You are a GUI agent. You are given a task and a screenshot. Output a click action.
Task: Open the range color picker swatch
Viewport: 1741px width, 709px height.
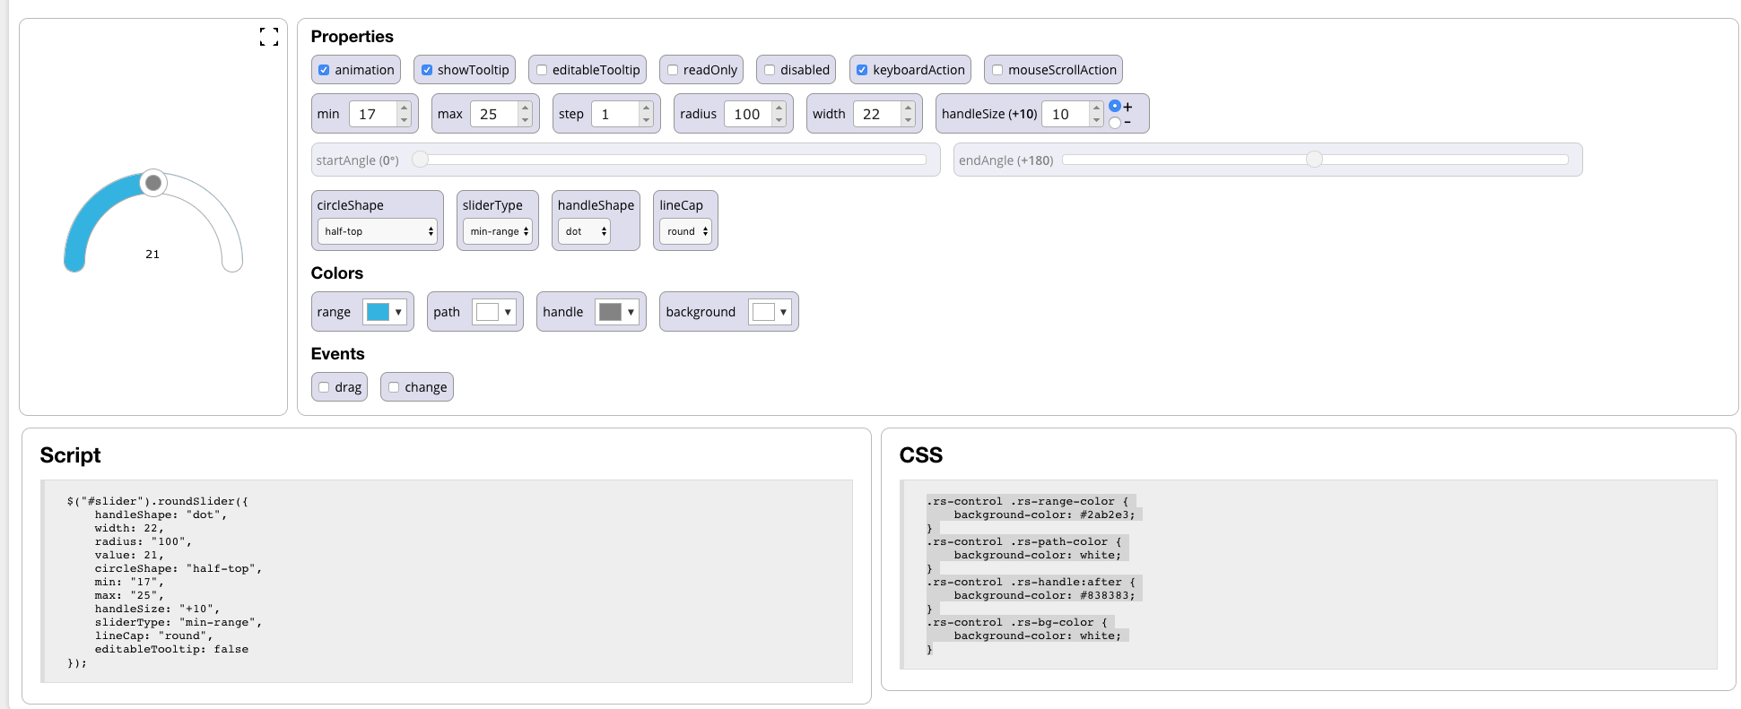(x=386, y=312)
